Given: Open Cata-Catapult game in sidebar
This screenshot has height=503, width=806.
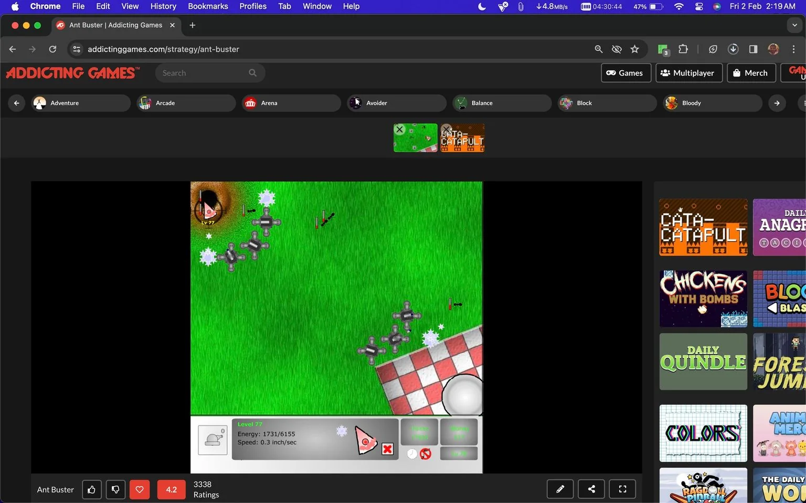Looking at the screenshot, I should [x=703, y=227].
